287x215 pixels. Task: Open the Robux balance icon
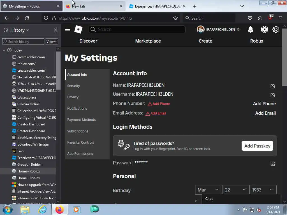[264, 29]
